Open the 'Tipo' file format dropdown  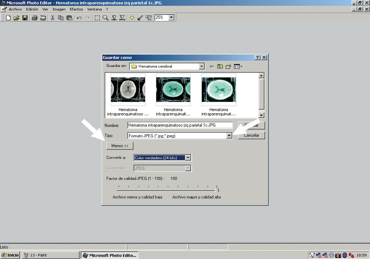[x=229, y=136]
